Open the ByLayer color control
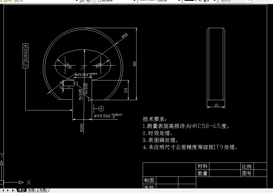 (135, 1)
